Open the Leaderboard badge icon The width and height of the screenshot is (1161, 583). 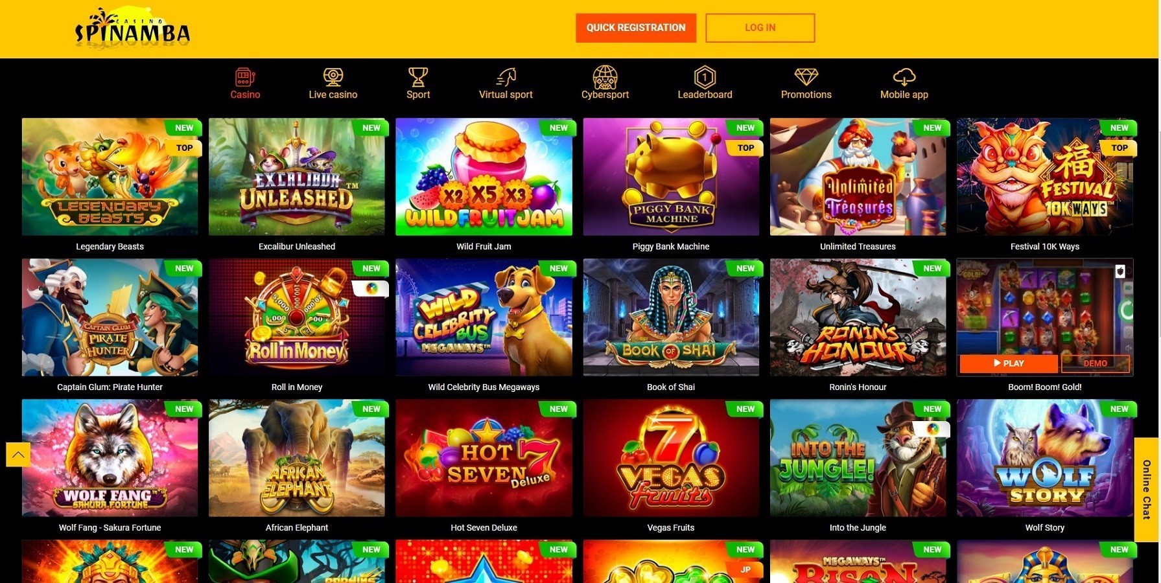[705, 77]
